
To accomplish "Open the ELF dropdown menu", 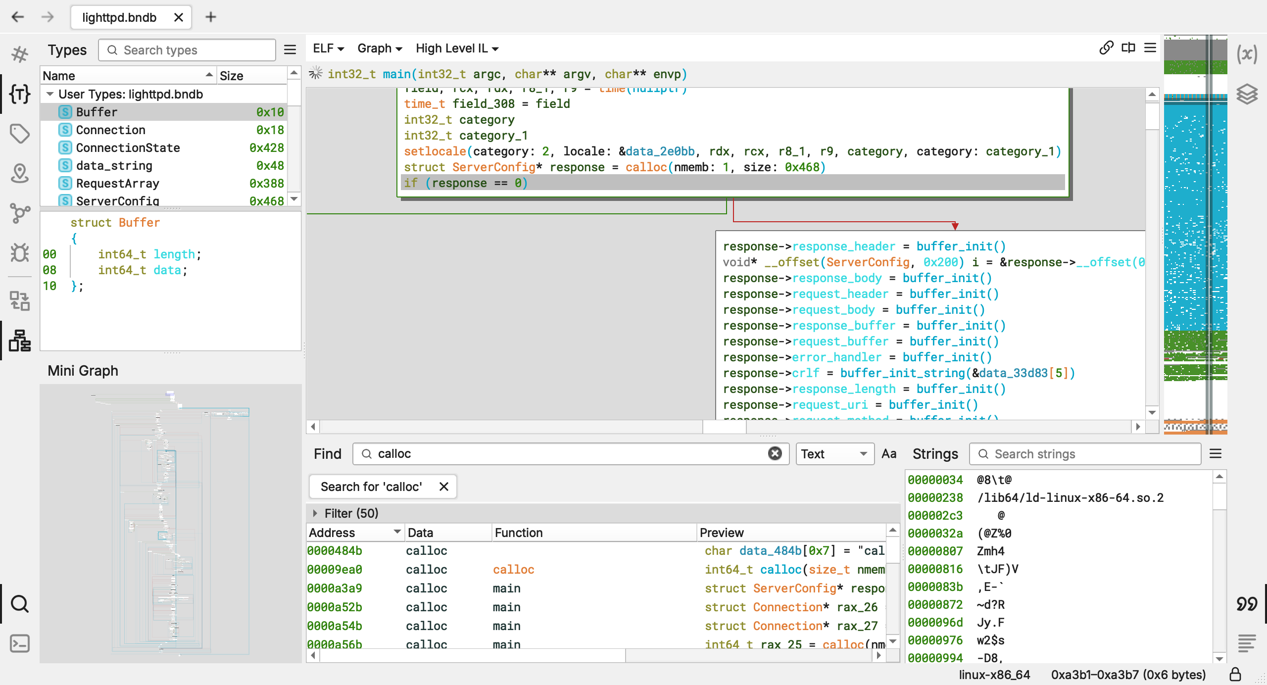I will pos(329,48).
